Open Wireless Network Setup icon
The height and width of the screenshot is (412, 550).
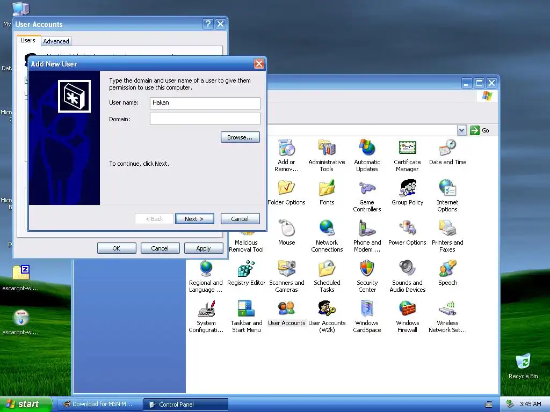447,317
